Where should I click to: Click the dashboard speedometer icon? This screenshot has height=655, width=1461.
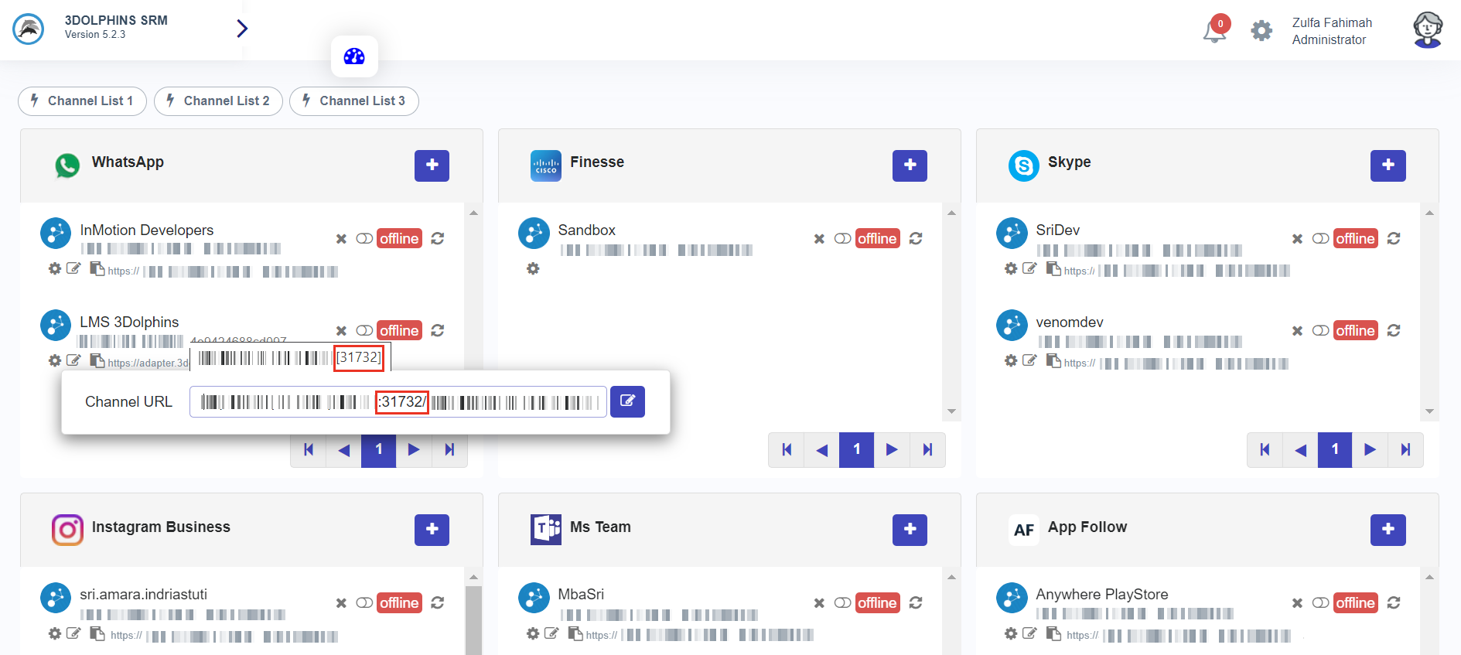point(354,56)
